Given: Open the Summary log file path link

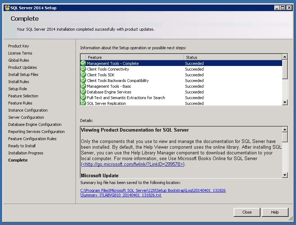Looking at the screenshot, I should (x=153, y=193).
